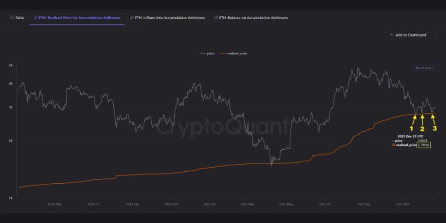446x223 pixels.
Task: Click the CryptoQuant watermark on the chart
Action: [x=223, y=127]
